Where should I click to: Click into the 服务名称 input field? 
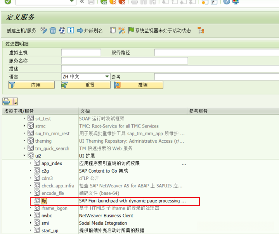(x=125, y=61)
